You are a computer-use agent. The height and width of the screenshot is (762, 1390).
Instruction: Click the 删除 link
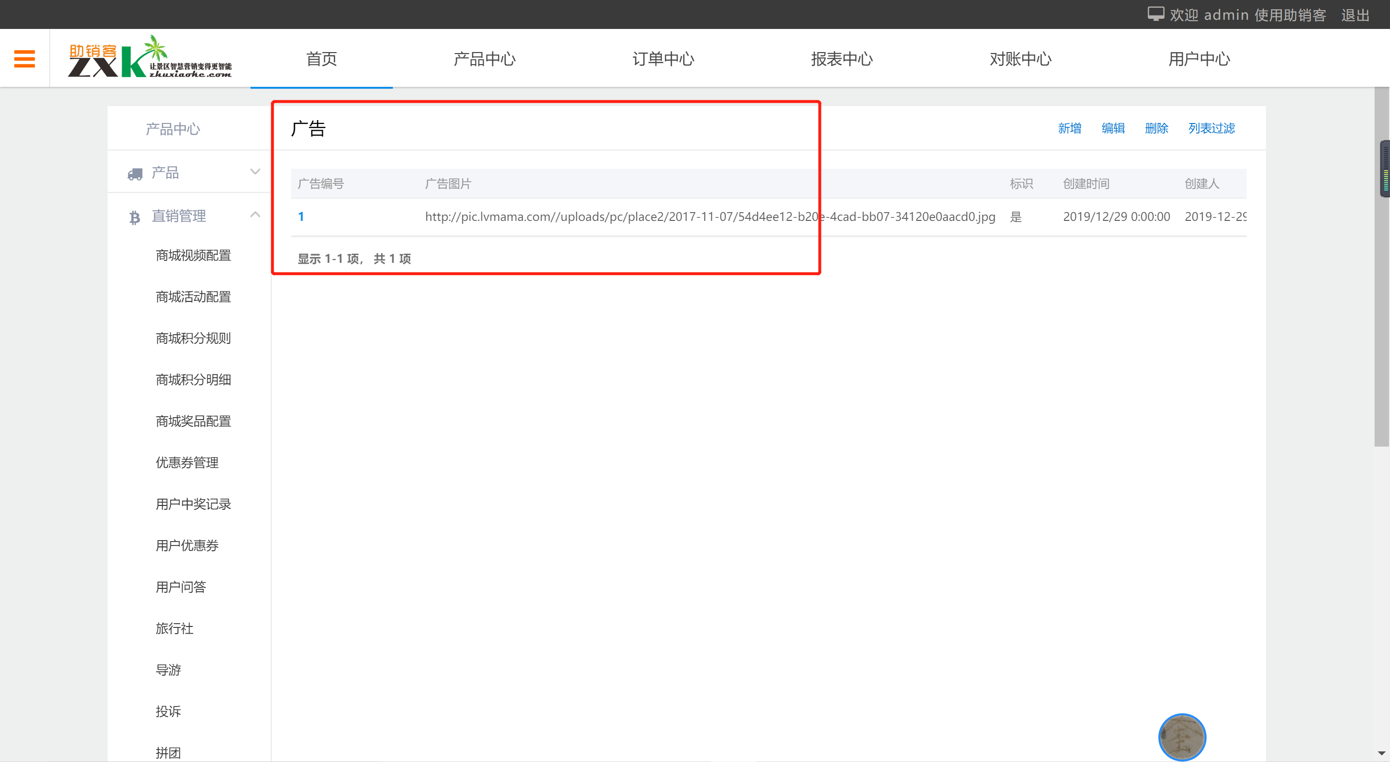point(1156,128)
